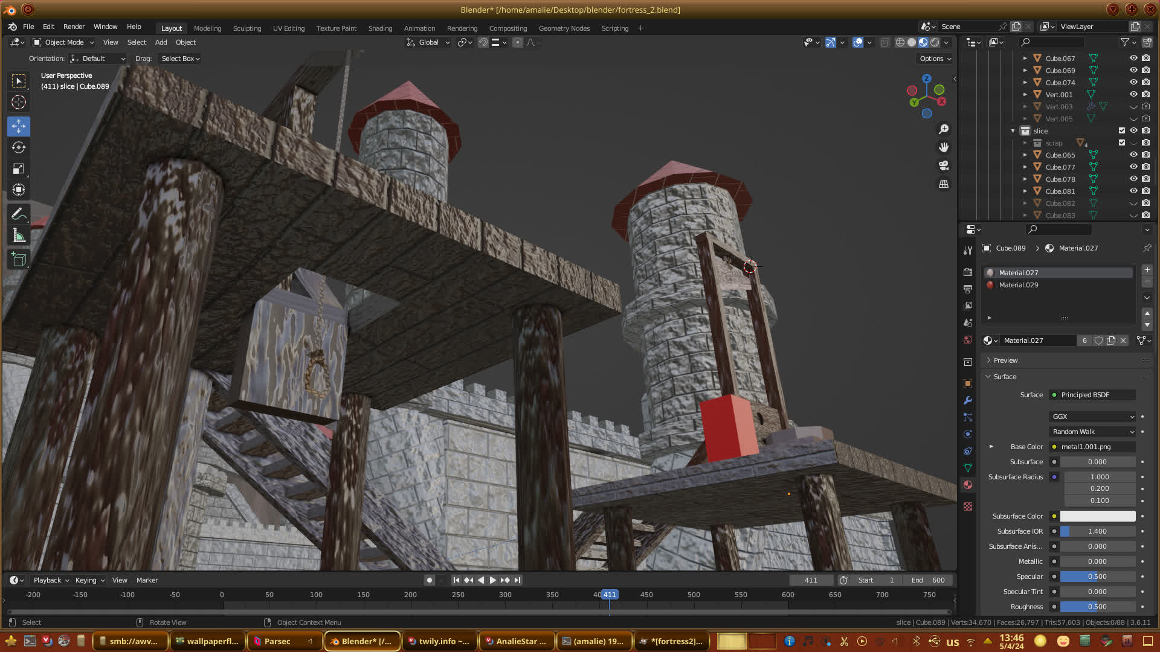
Task: Expand the Preview panel section
Action: click(1005, 360)
